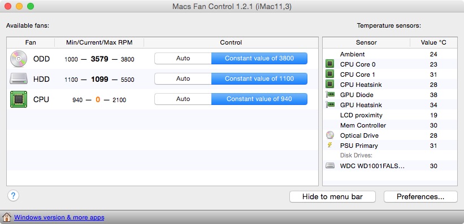Click the Value °C column header

pyautogui.click(x=433, y=42)
